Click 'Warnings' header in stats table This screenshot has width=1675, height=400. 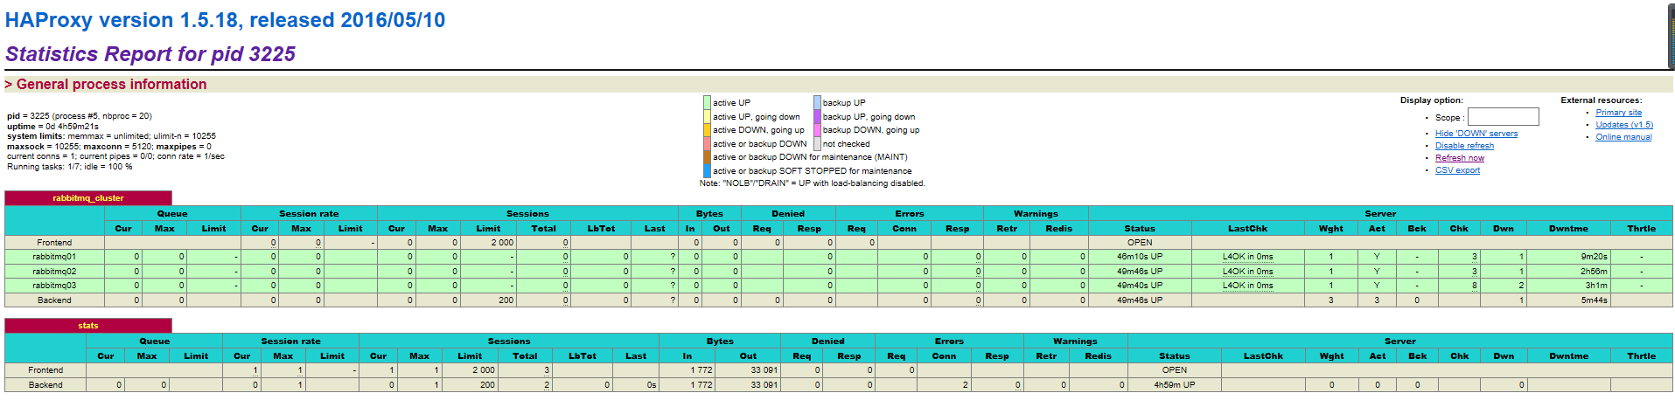point(1075,341)
